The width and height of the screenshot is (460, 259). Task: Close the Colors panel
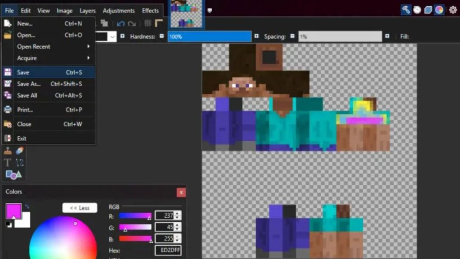click(181, 192)
